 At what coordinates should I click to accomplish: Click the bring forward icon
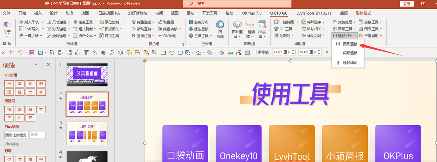coord(129,53)
